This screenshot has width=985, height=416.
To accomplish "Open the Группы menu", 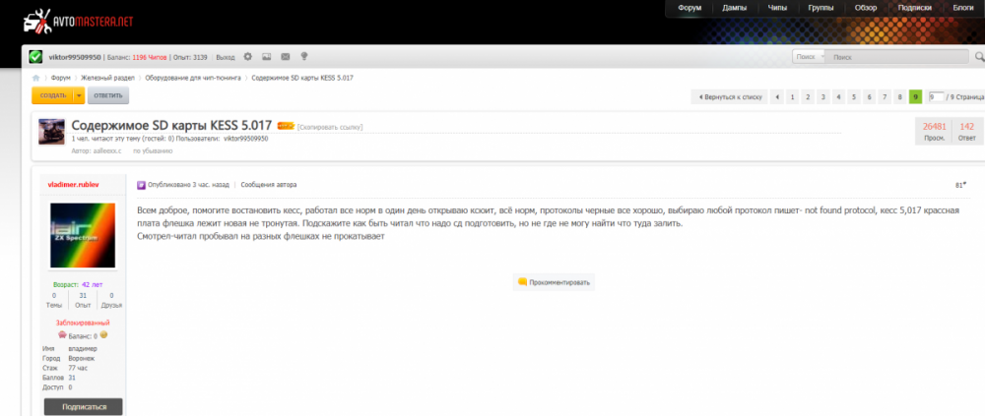I will click(x=821, y=8).
